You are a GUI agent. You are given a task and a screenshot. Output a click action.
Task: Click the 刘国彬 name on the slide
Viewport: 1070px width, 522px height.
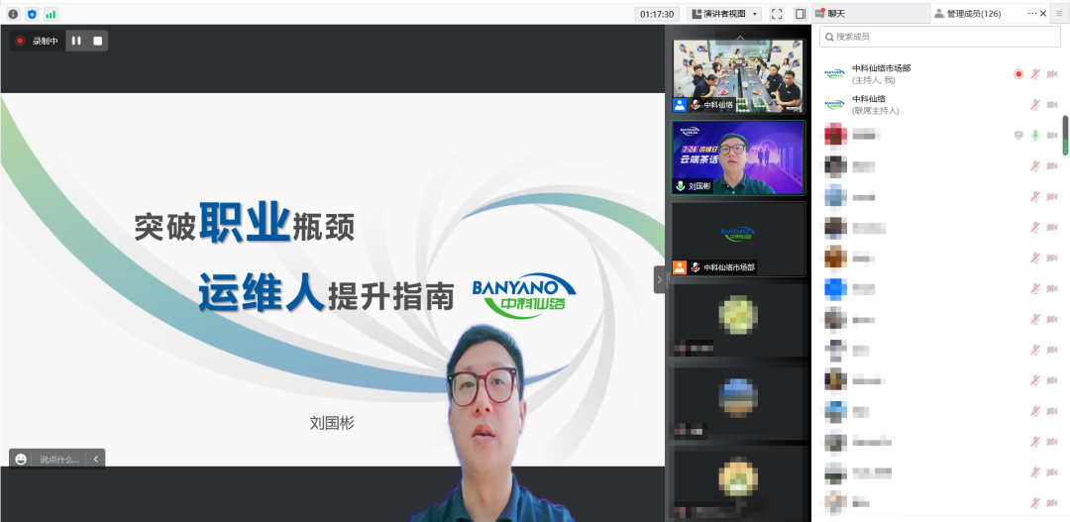point(332,423)
